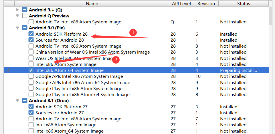The width and height of the screenshot is (275, 134).
Task: Check China version of Wear OS system image
Action: pyautogui.click(x=31, y=52)
